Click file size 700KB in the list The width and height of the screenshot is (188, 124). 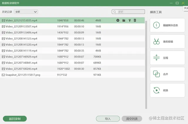[97, 57]
